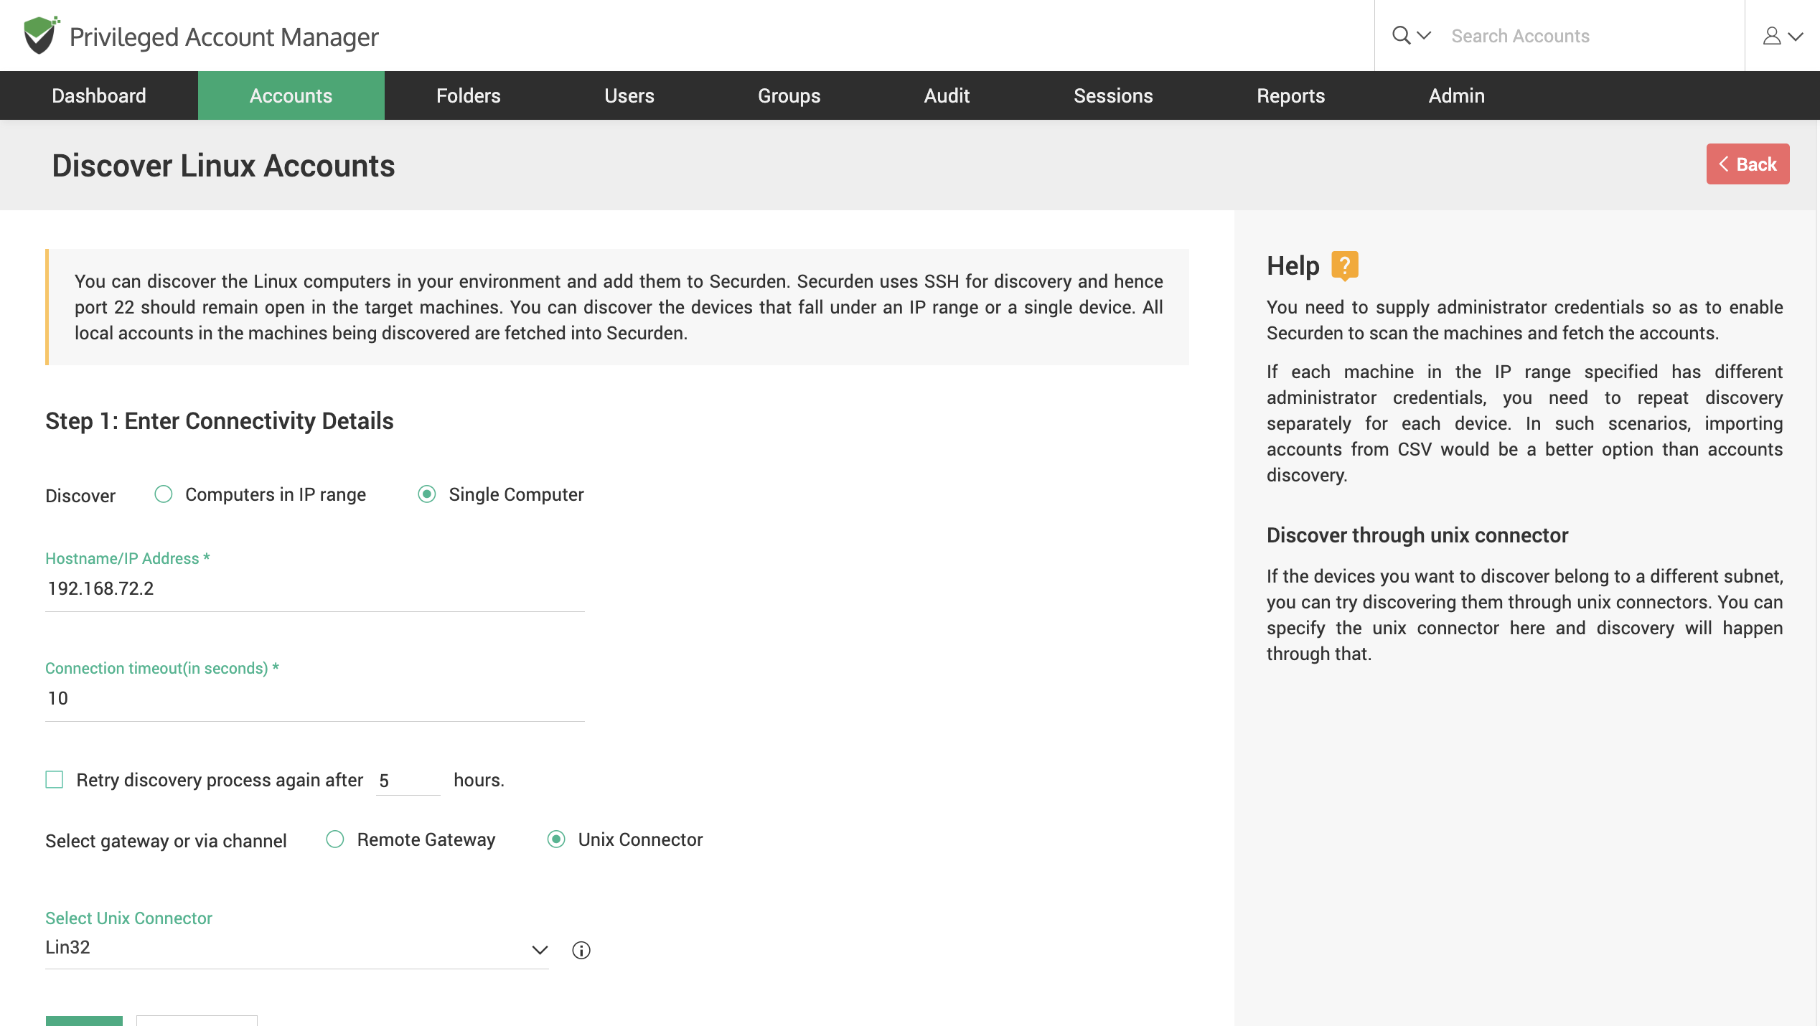Open the user profile menu icon

1783,36
